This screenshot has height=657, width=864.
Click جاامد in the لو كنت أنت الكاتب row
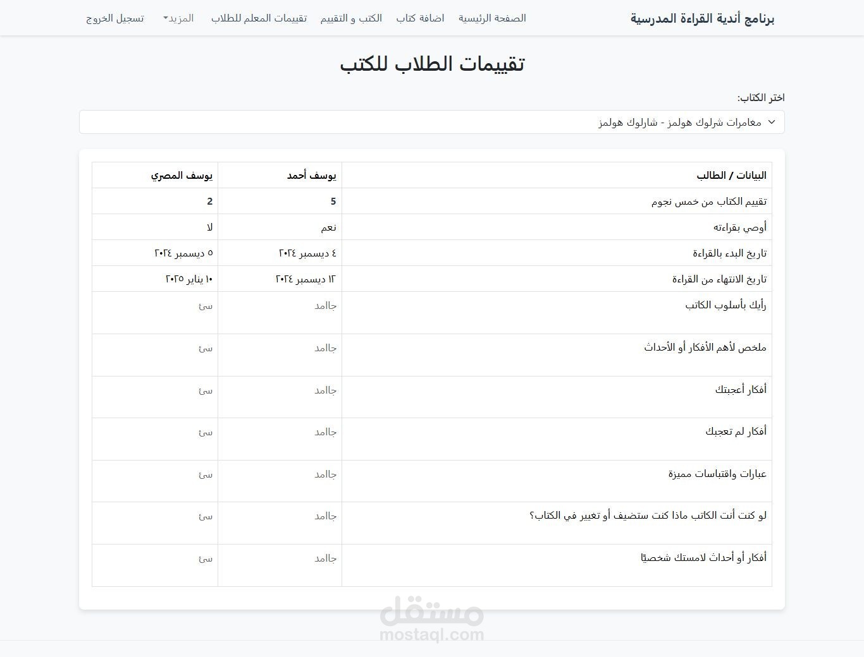click(x=326, y=516)
